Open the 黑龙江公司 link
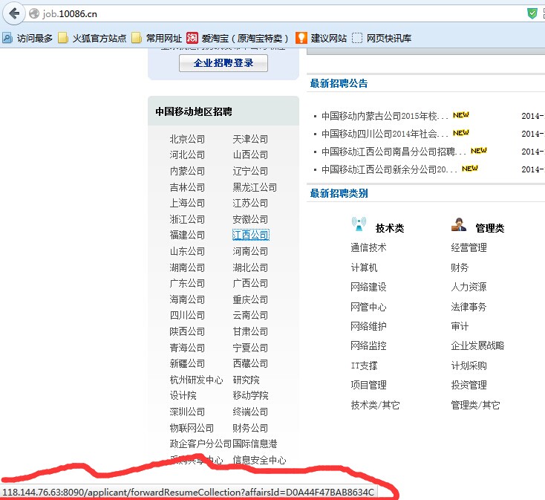This screenshot has width=545, height=500. (255, 187)
